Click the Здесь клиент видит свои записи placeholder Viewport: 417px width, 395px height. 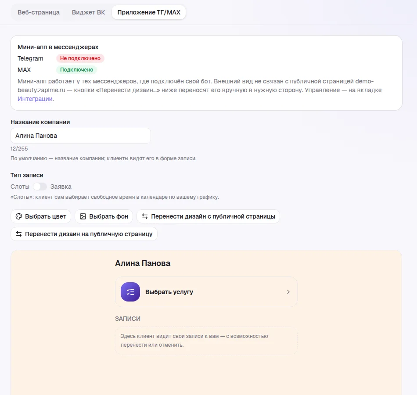click(x=206, y=341)
